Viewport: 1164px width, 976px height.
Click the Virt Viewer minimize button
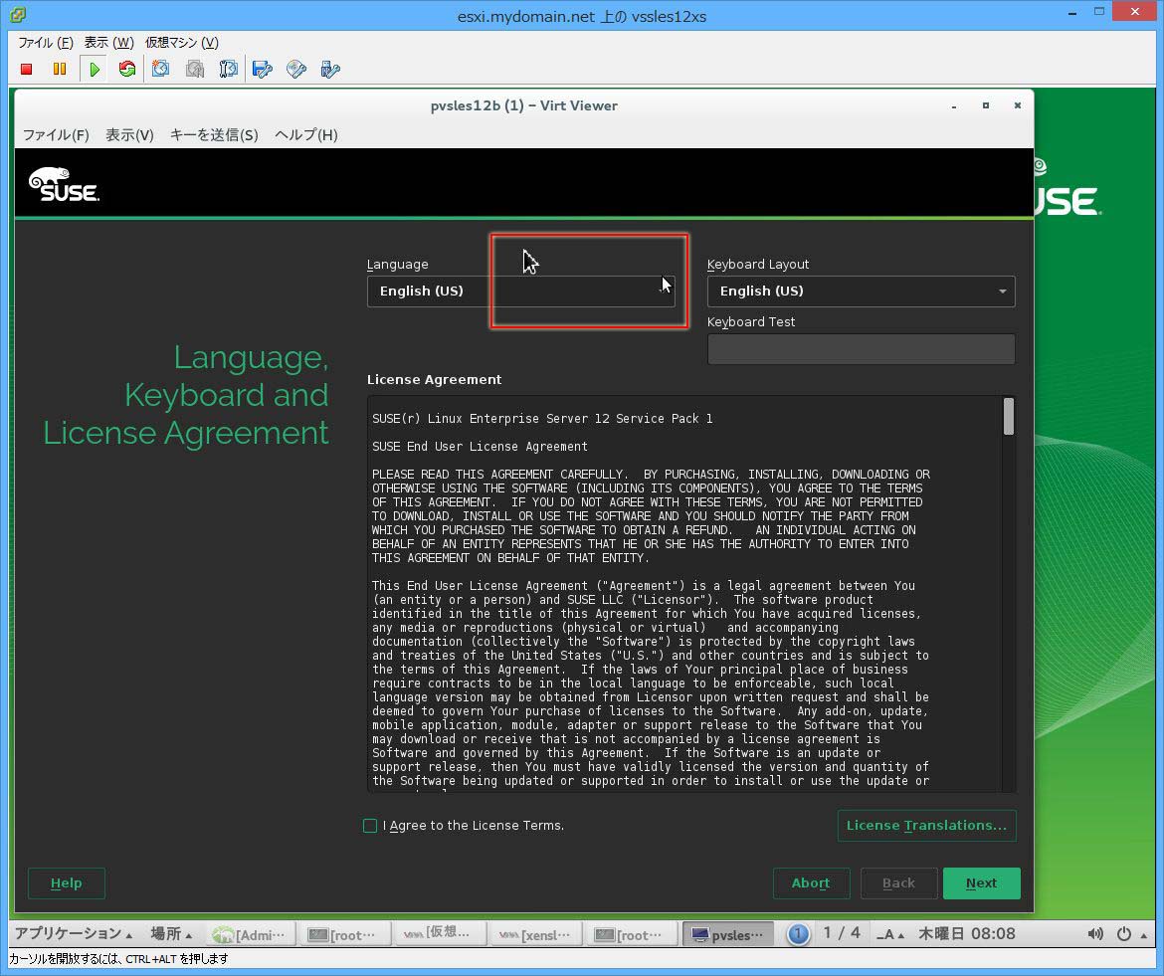(x=954, y=106)
